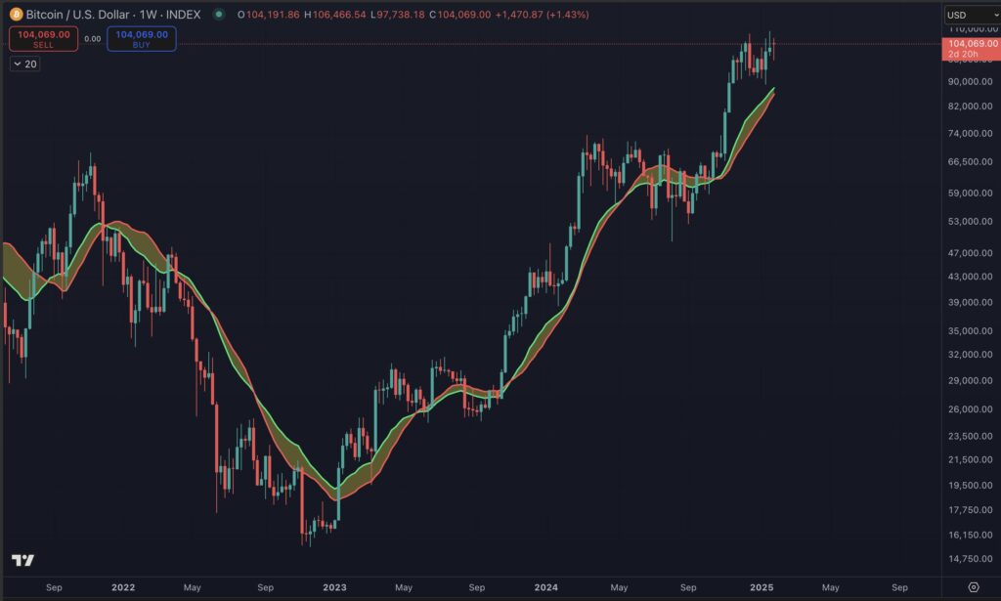
Task: Click the 90,000.00 level on the price scale
Action: click(969, 82)
